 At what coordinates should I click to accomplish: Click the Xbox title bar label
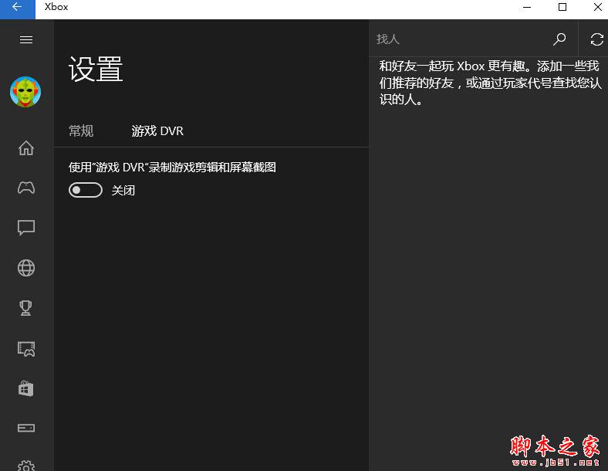coord(56,7)
